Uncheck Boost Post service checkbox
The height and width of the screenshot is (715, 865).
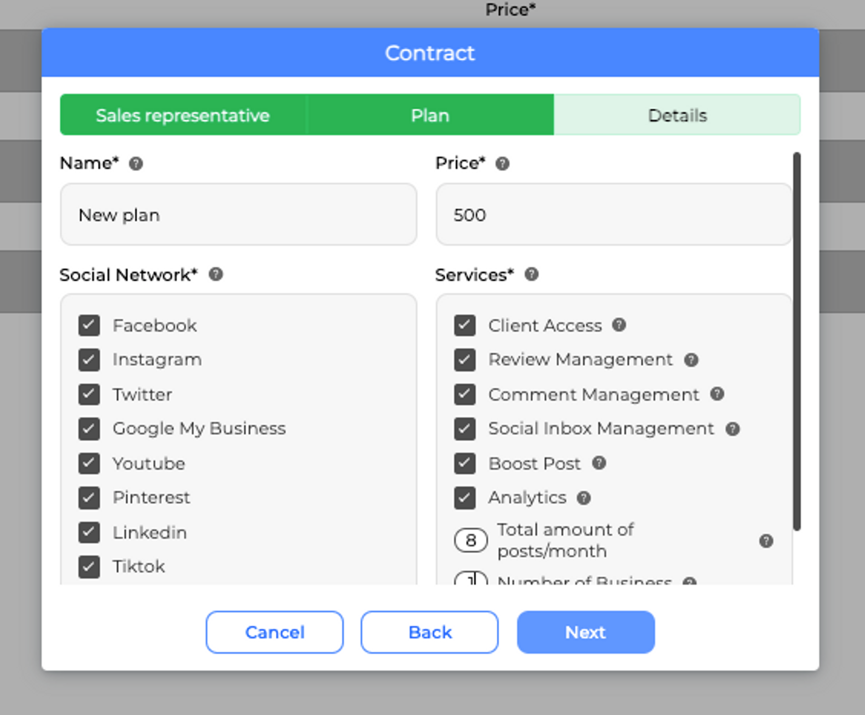point(465,464)
